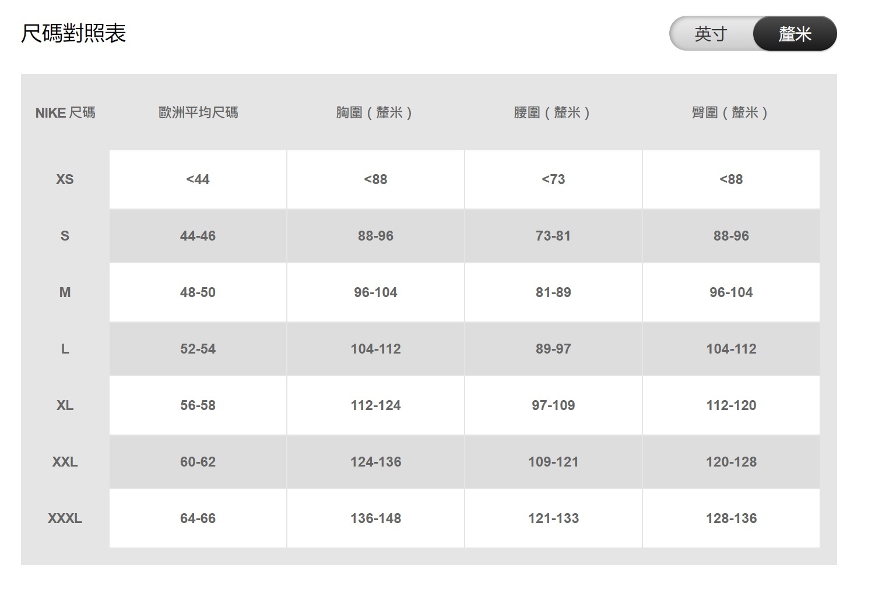Click the 48-50 European size cell
The height and width of the screenshot is (604, 875).
click(x=198, y=292)
